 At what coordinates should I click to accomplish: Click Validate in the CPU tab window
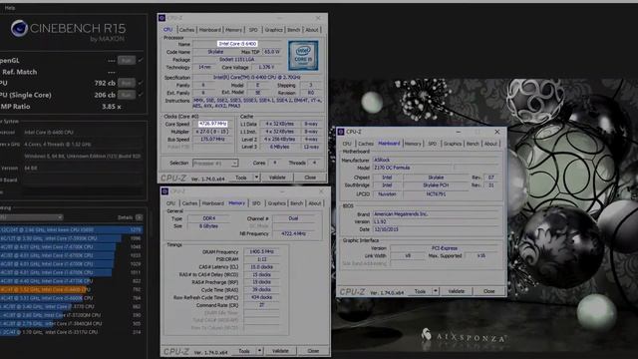pos(277,178)
